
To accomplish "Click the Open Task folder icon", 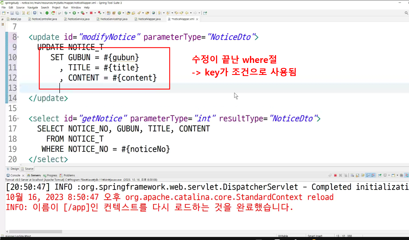I will coord(133,13).
